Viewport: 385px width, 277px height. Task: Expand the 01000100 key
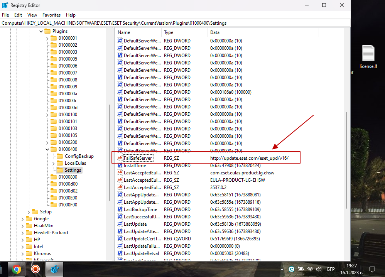47,115
